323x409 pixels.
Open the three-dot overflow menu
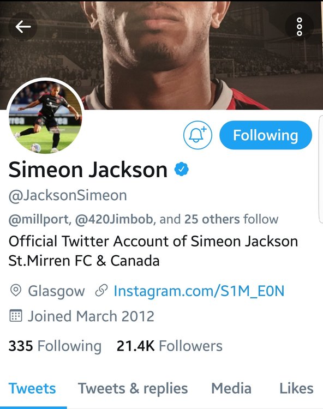(x=299, y=27)
